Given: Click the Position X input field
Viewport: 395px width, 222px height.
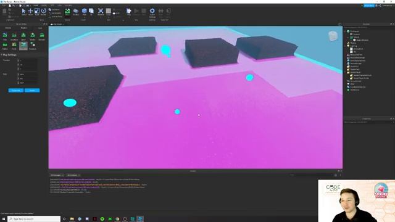Looking at the screenshot, I should pyautogui.click(x=28, y=60).
